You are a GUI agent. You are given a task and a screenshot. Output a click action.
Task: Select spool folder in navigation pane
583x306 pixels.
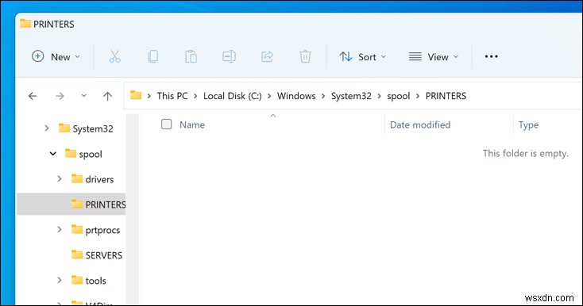83,154
